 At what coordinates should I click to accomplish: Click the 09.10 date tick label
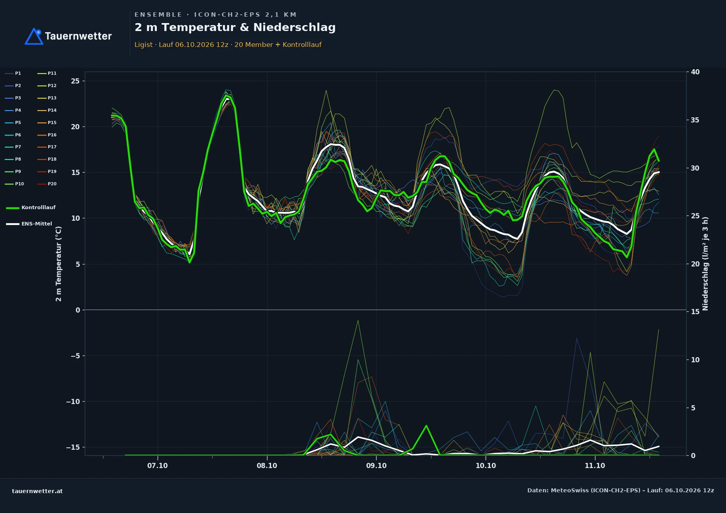tap(376, 466)
